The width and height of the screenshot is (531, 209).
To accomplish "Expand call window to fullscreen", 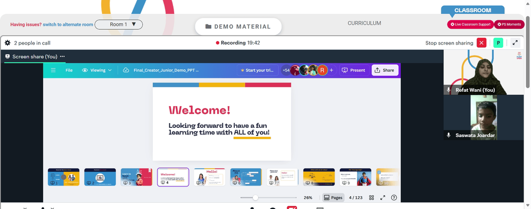I will coord(515,43).
